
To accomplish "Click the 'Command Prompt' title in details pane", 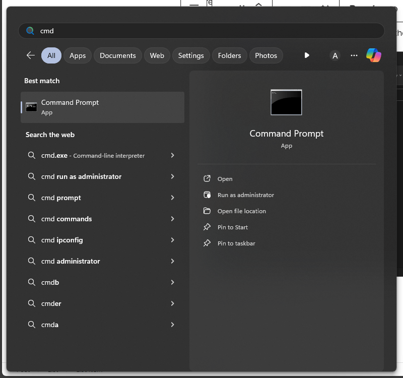I will 286,134.
